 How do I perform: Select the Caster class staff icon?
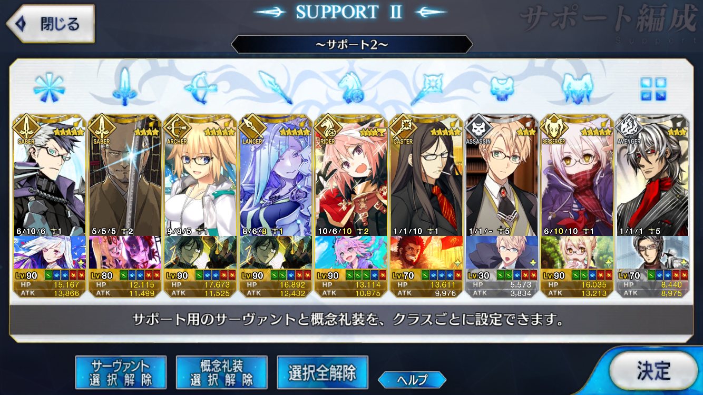point(426,87)
